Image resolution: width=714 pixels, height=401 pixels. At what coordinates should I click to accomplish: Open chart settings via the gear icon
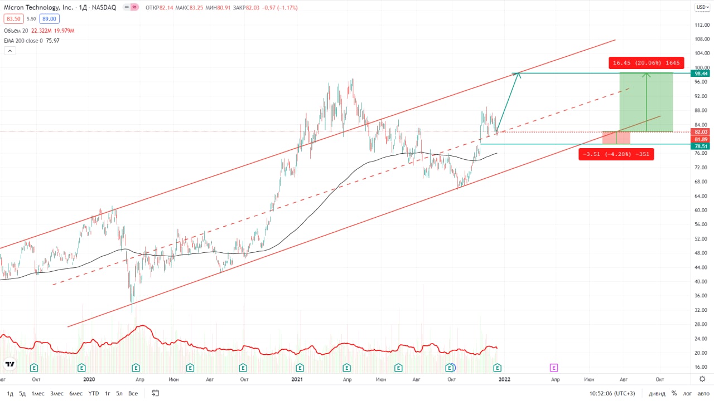702,379
